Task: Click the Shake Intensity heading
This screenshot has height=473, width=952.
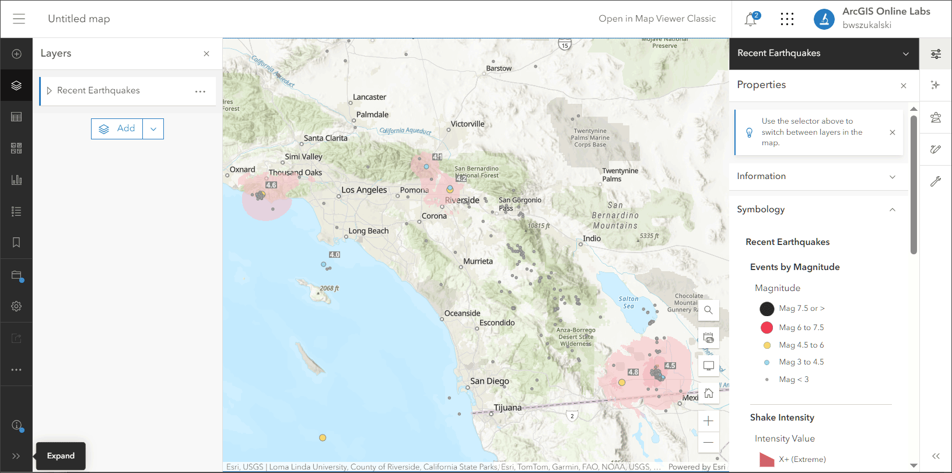Action: click(782, 418)
